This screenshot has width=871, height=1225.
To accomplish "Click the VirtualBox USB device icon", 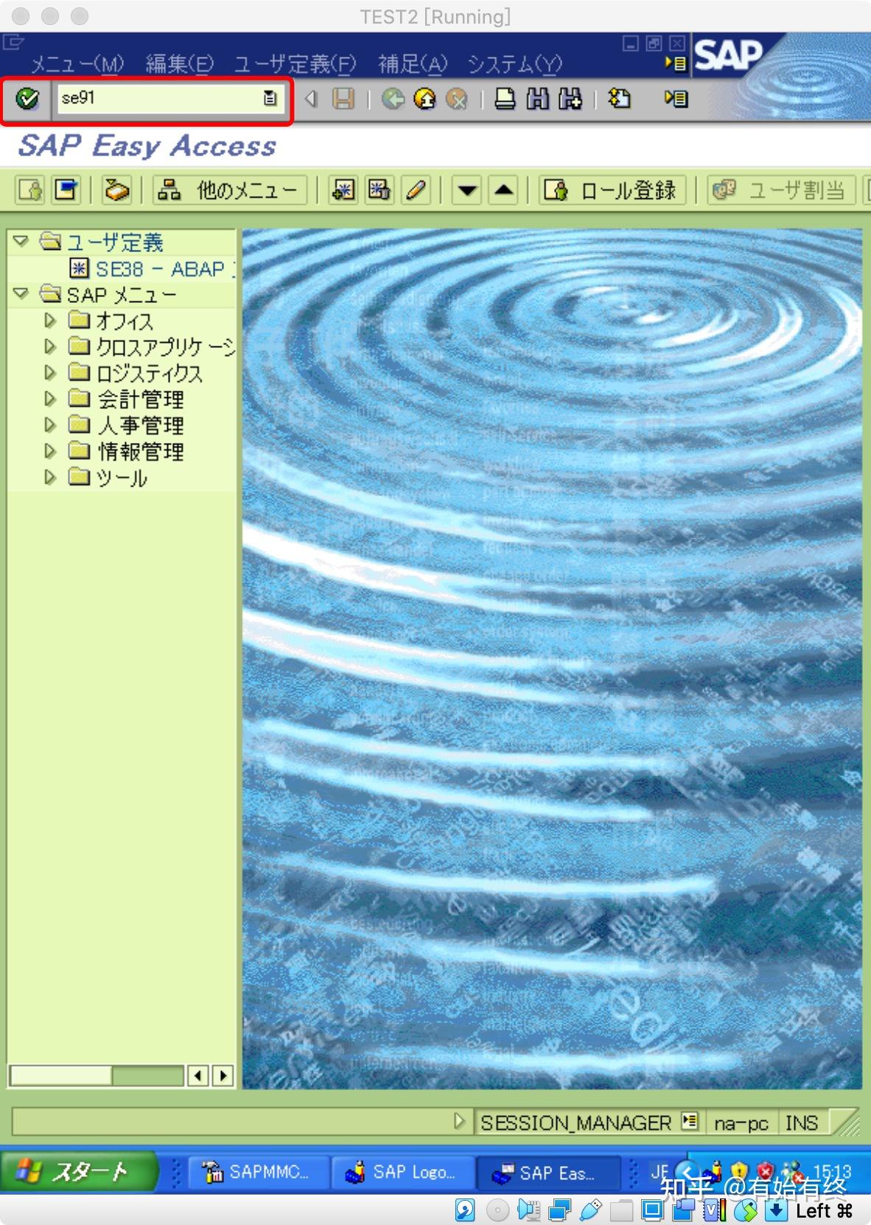I will (590, 1210).
